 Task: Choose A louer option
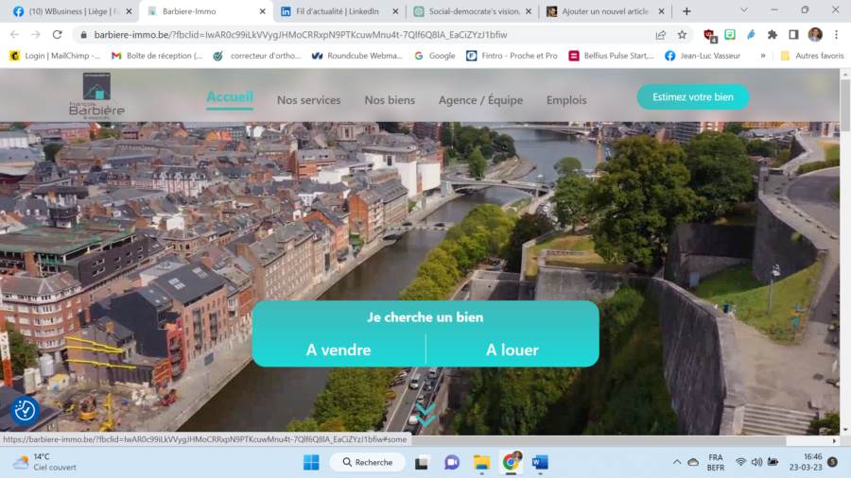(512, 350)
